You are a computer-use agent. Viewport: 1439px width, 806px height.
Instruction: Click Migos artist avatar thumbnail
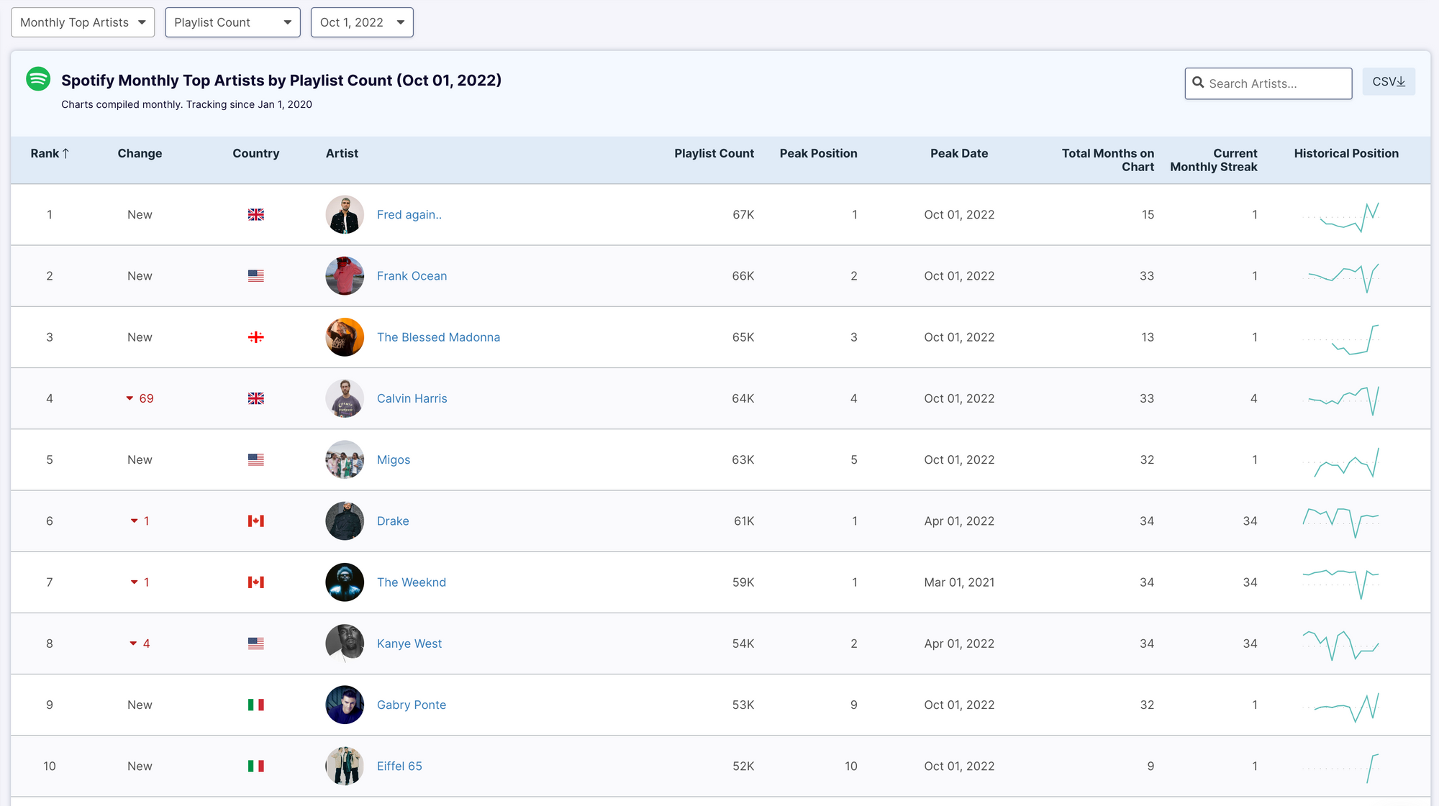(345, 459)
